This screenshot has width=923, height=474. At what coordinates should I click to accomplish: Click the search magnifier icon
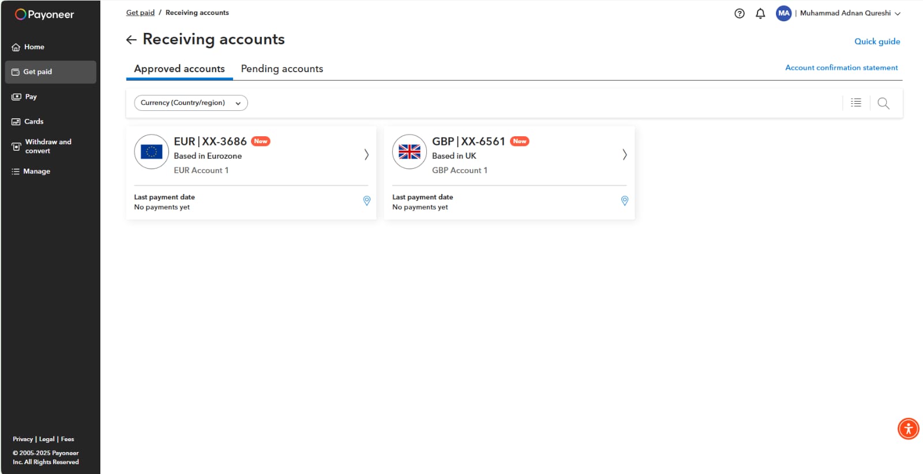point(883,103)
